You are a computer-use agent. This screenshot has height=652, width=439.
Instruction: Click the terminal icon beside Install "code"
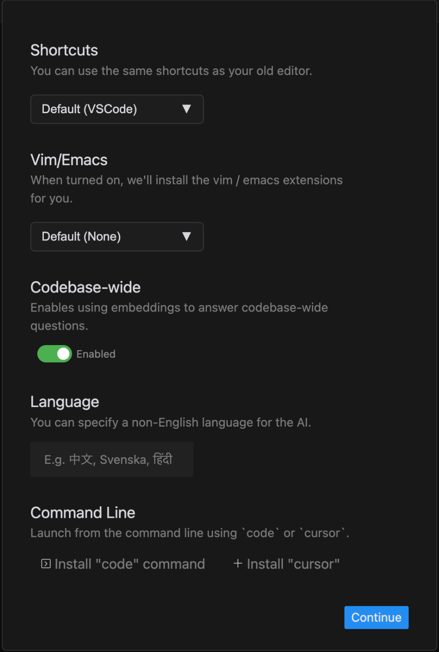(x=46, y=564)
